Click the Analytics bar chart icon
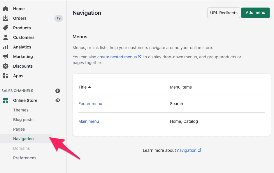This screenshot has width=274, height=173. point(6,47)
